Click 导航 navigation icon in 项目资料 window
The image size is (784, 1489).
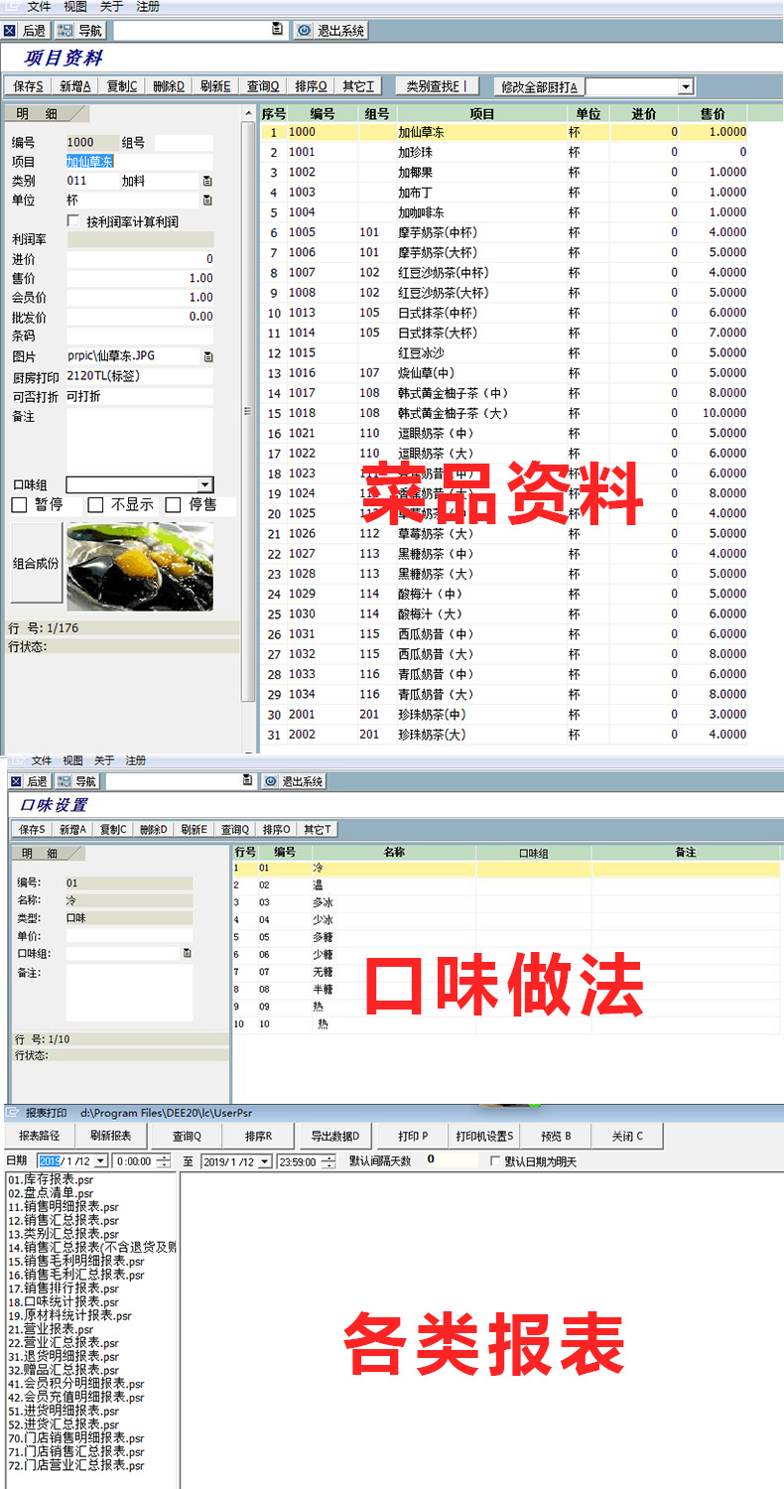click(65, 31)
